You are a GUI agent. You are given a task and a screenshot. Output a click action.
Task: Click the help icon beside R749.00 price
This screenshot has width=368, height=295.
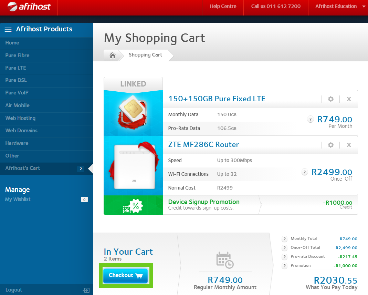click(x=310, y=120)
